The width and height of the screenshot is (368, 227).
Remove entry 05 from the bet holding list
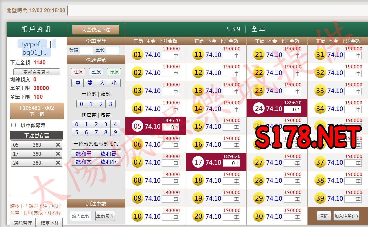point(58,145)
